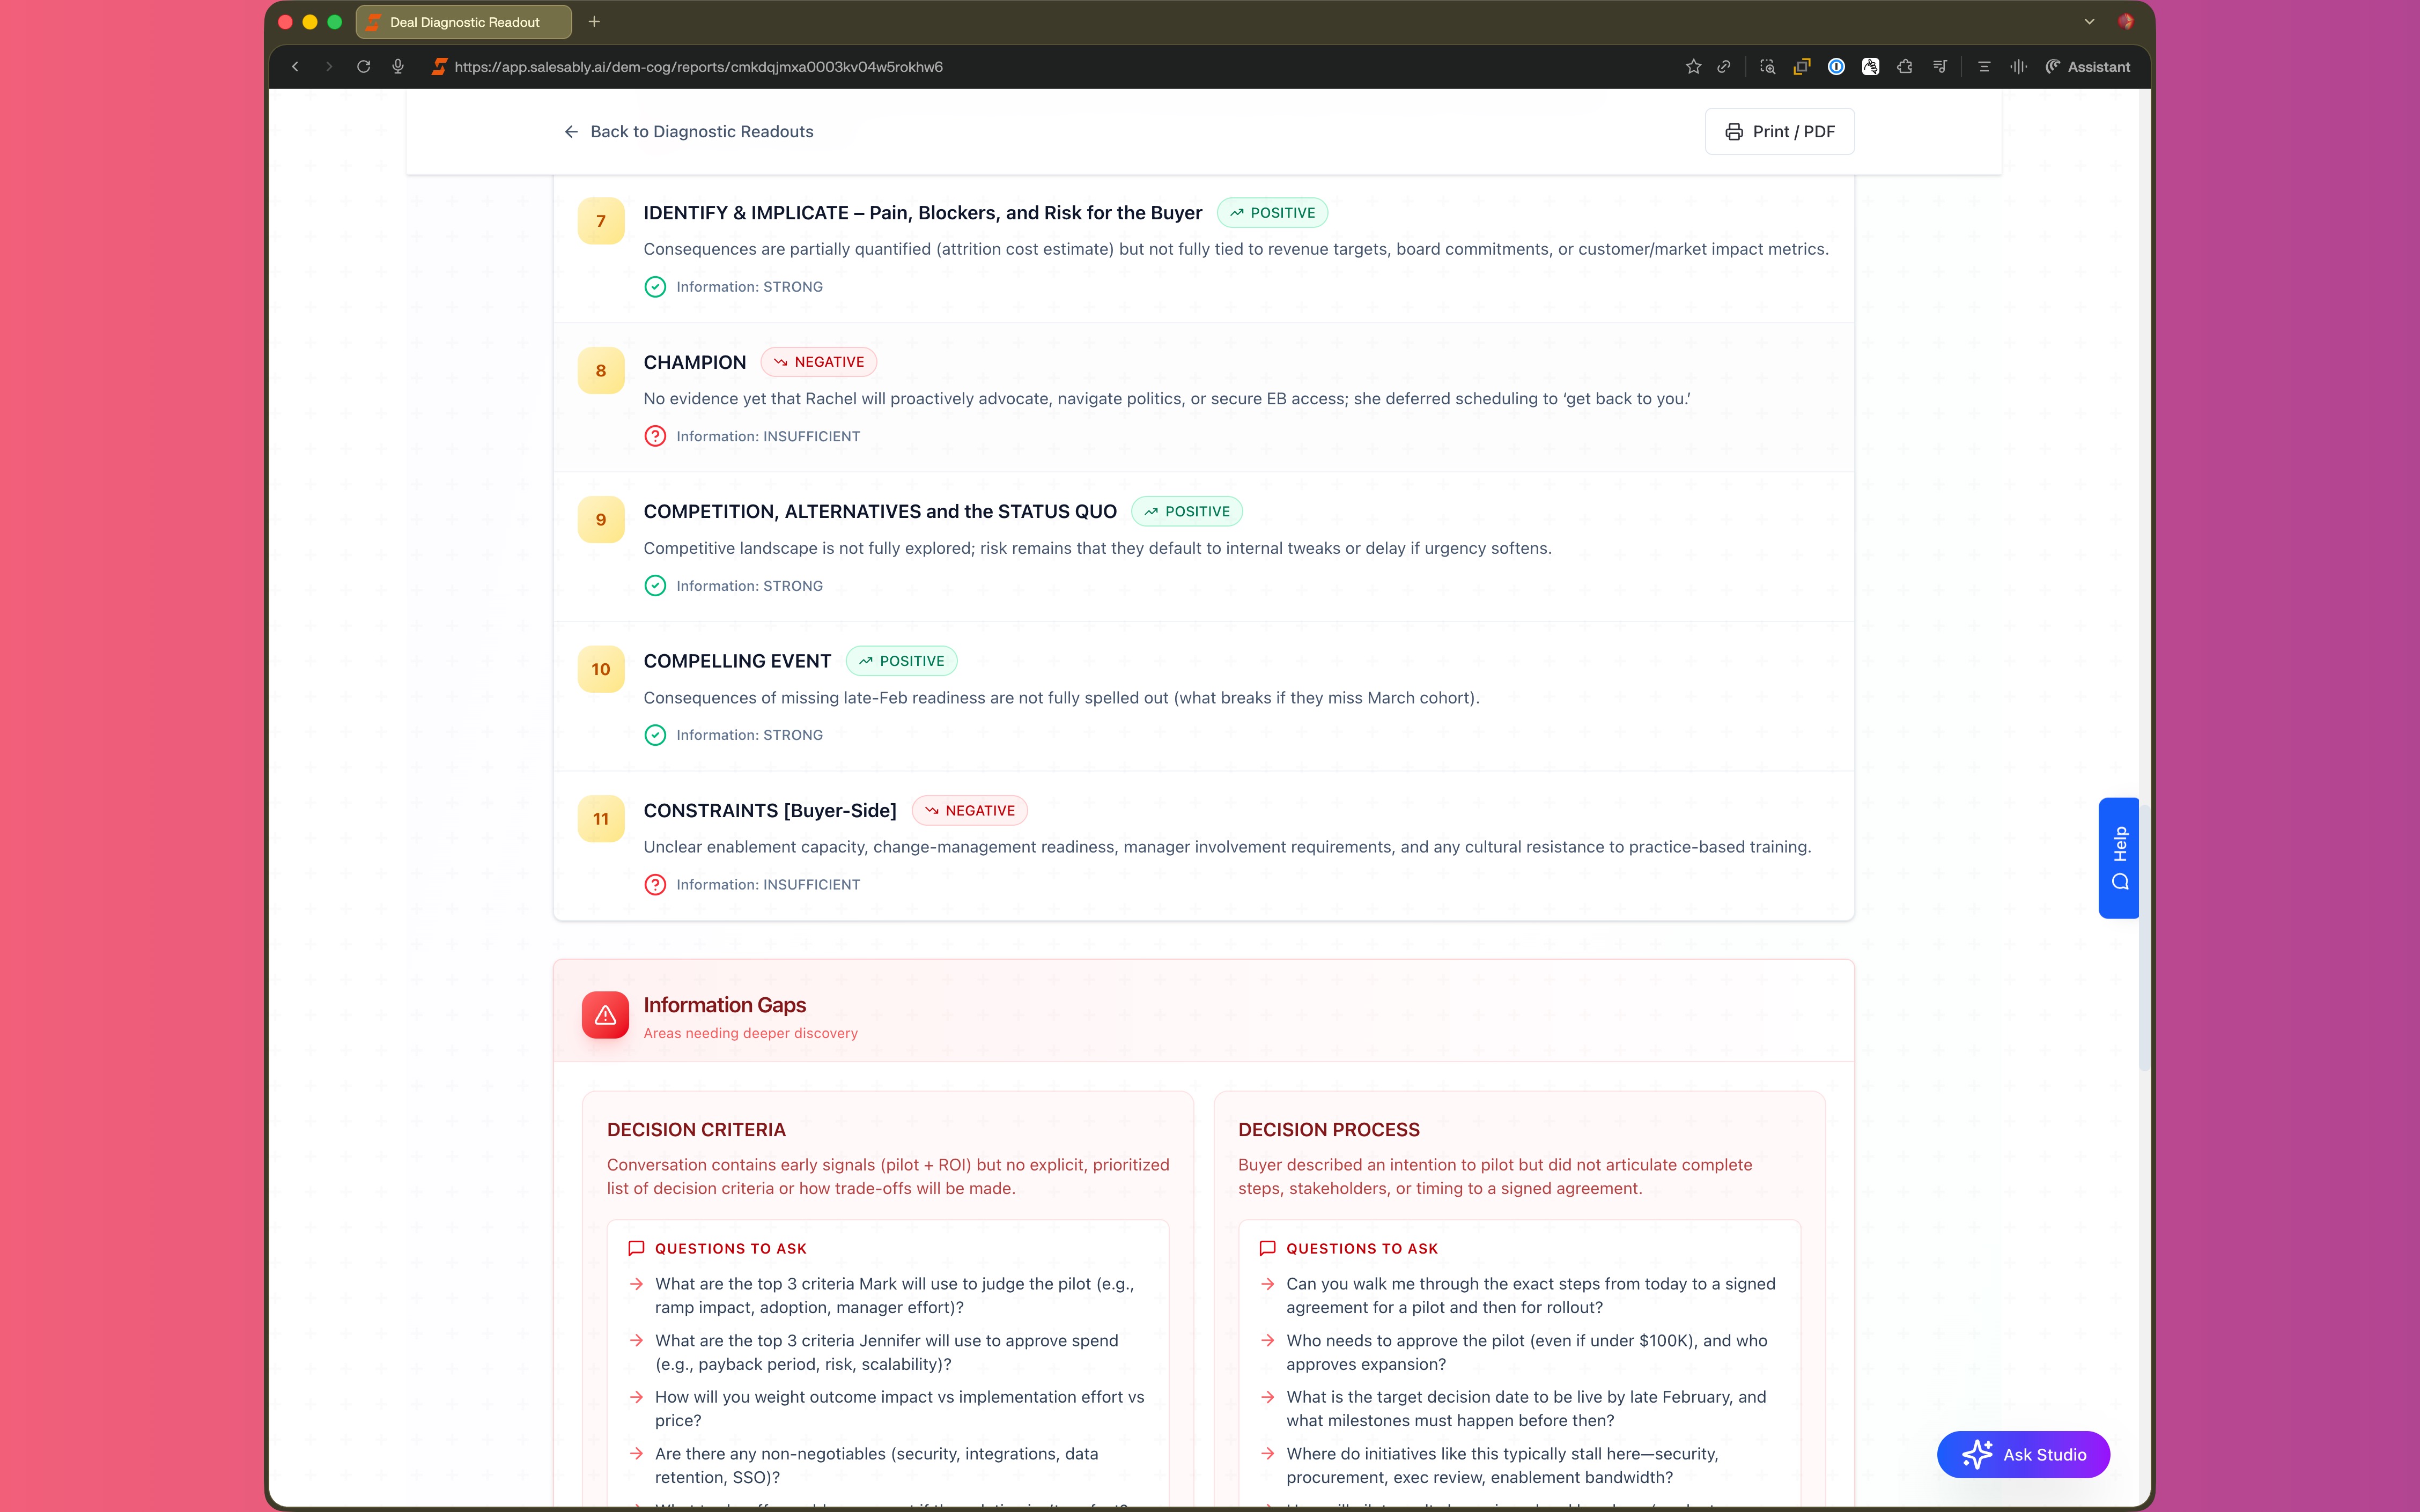
Task: Click the Print / PDF button
Action: tap(1779, 131)
